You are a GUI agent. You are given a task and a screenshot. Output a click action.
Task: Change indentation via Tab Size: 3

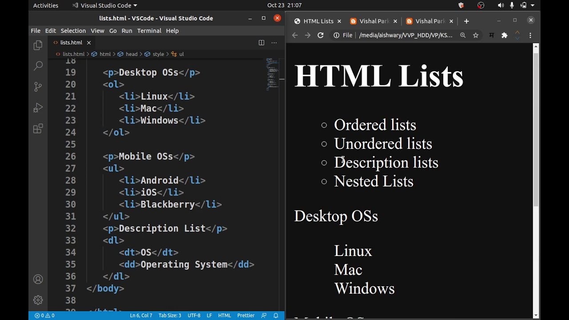point(170,316)
